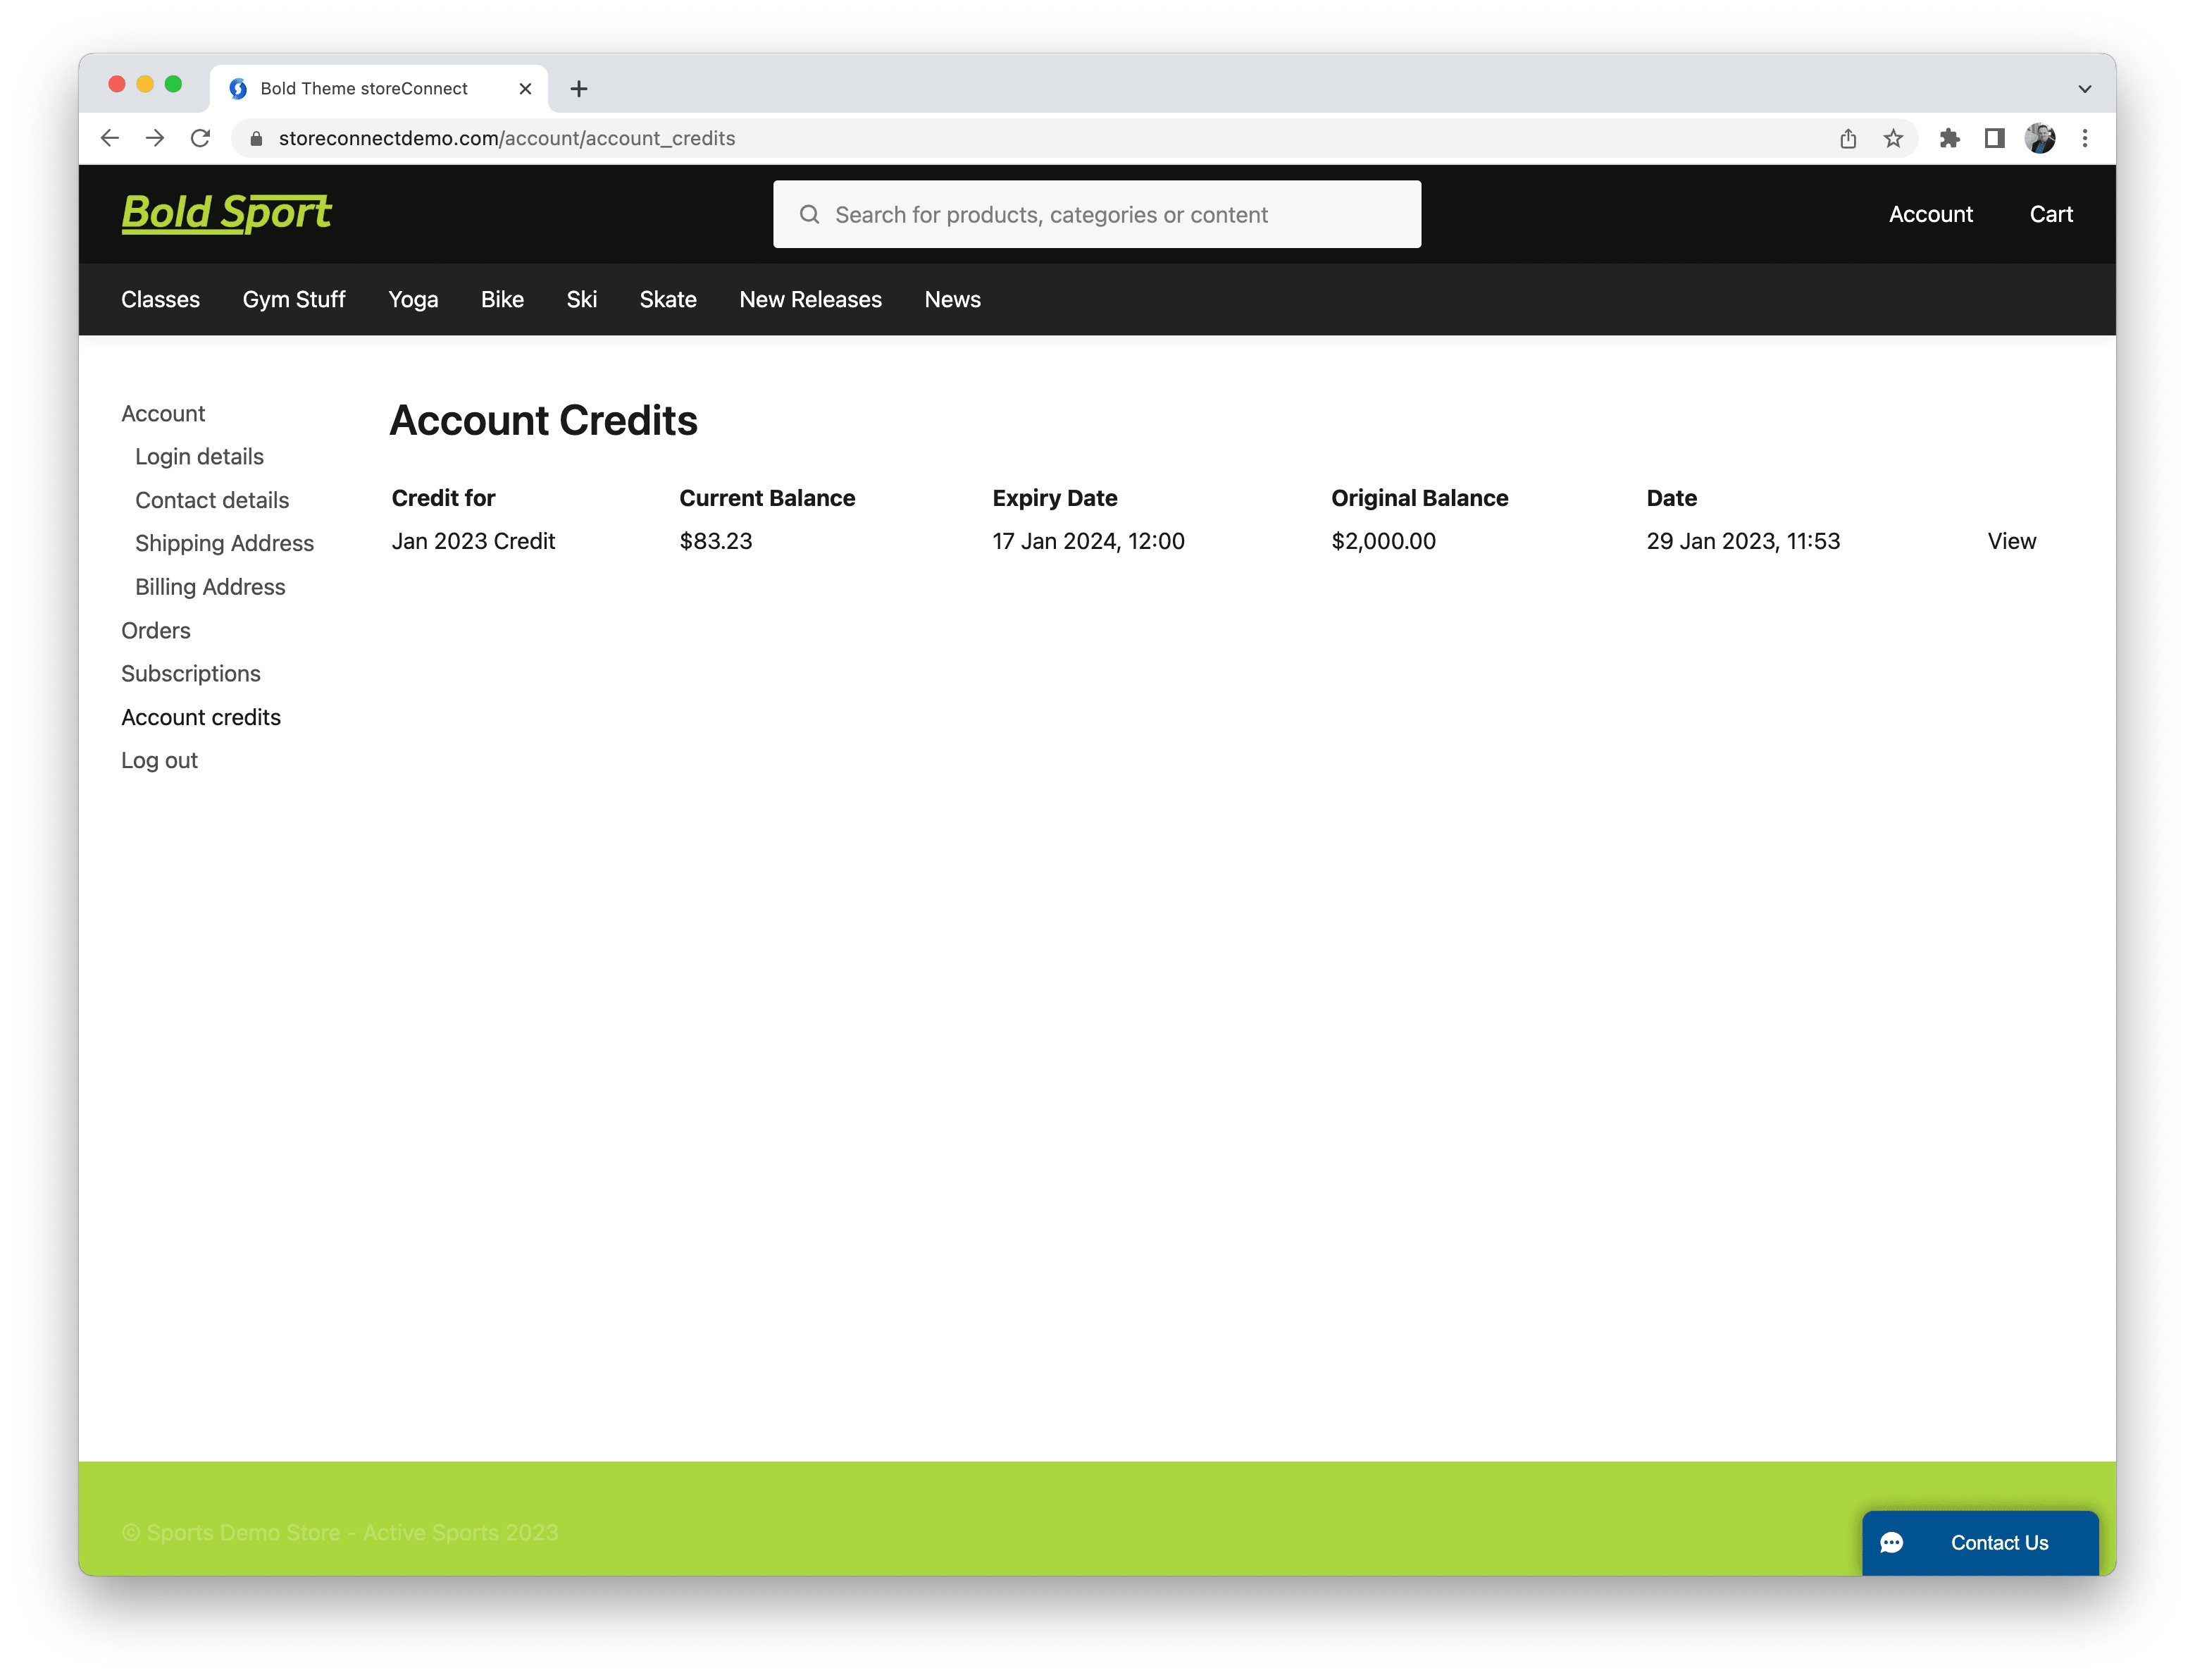Screen dimensions: 2195x1680
Task: Switch to the News menu item
Action: [952, 299]
